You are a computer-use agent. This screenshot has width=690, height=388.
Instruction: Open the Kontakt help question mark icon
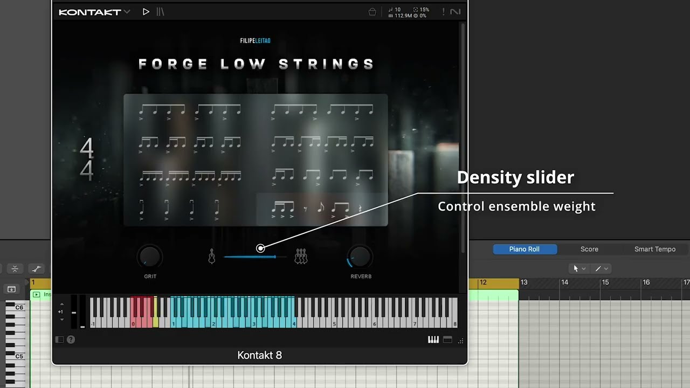pyautogui.click(x=71, y=339)
